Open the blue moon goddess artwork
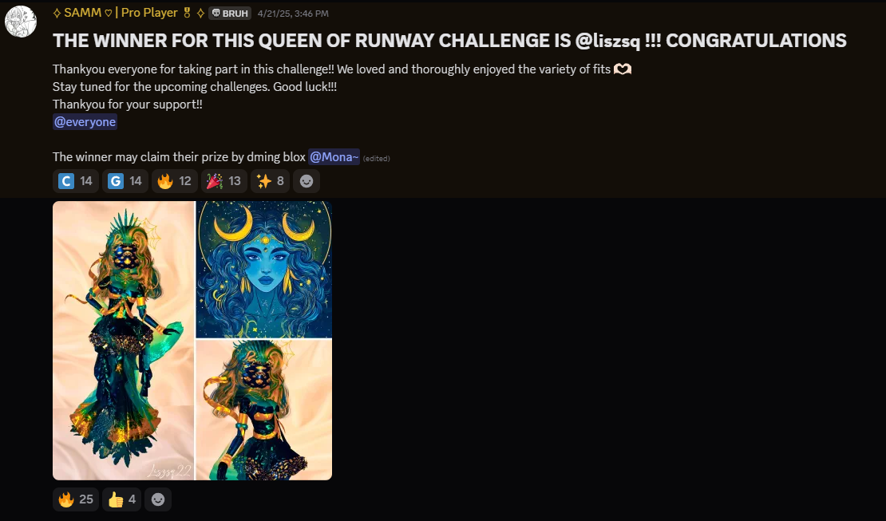 coord(264,270)
